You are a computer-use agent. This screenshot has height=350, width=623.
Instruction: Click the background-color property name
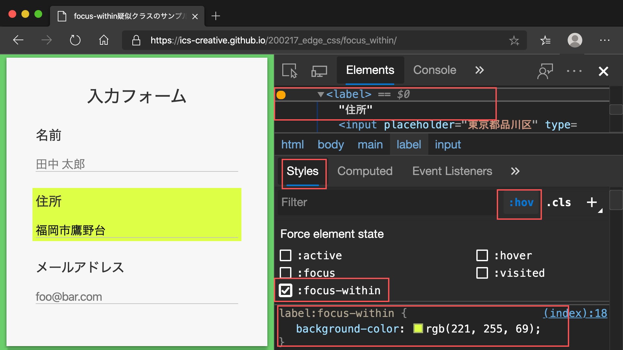click(x=347, y=329)
